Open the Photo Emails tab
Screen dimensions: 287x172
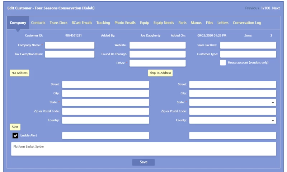click(125, 23)
